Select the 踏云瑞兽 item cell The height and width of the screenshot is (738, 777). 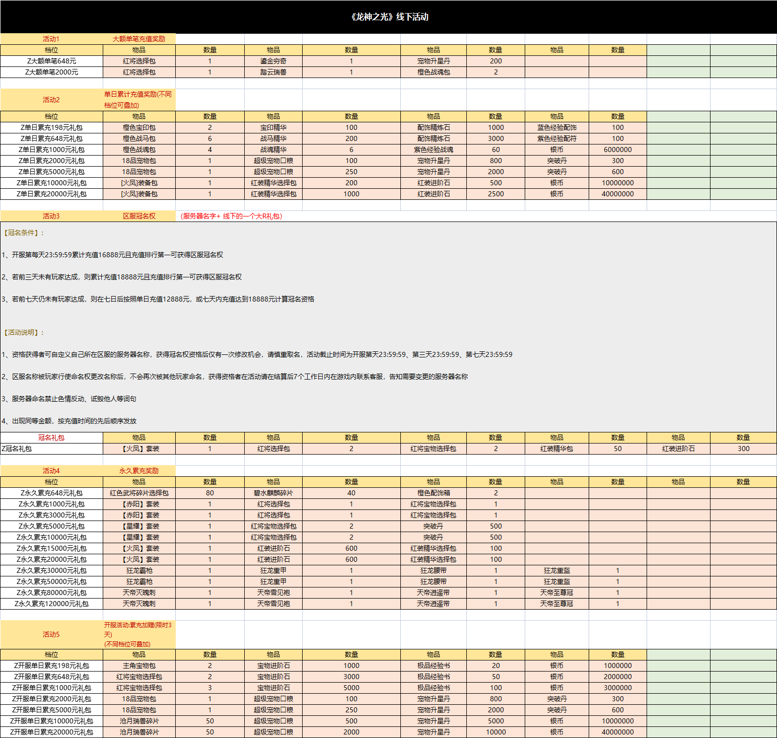[273, 72]
